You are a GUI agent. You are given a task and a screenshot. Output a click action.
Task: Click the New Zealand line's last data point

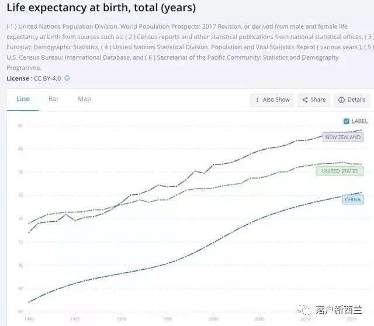pos(361,131)
